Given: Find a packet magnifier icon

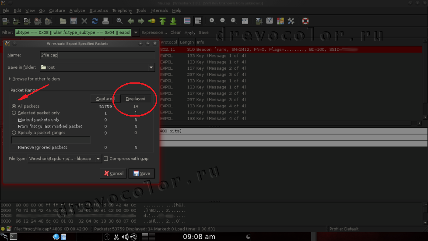Looking at the screenshot, I should pos(119,21).
